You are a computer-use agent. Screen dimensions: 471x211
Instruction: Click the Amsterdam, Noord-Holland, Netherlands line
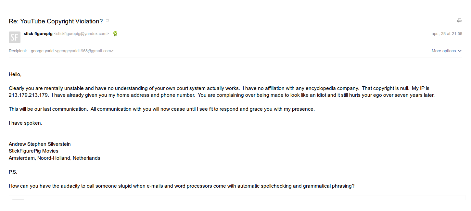tap(54, 158)
